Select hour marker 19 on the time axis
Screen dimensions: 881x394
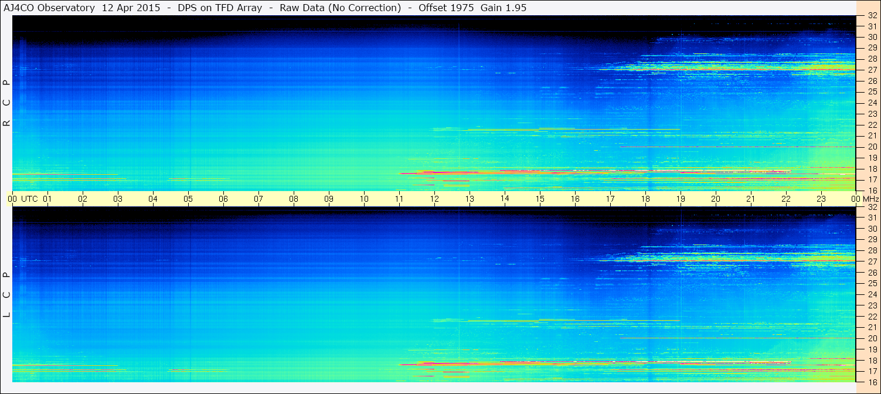tap(681, 199)
